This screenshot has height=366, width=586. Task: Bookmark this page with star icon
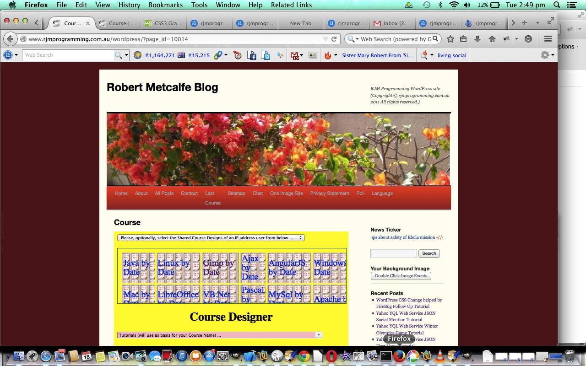450,39
